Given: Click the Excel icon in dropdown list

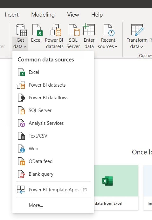Looking at the screenshot, I should pyautogui.click(x=21, y=72).
